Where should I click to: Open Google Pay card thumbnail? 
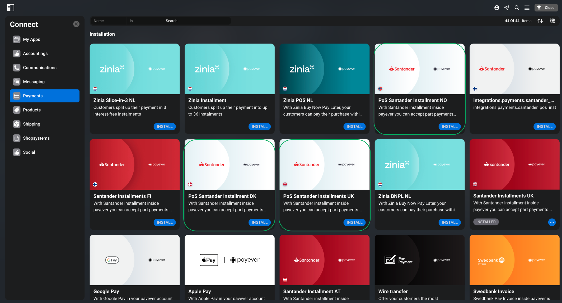pyautogui.click(x=135, y=260)
